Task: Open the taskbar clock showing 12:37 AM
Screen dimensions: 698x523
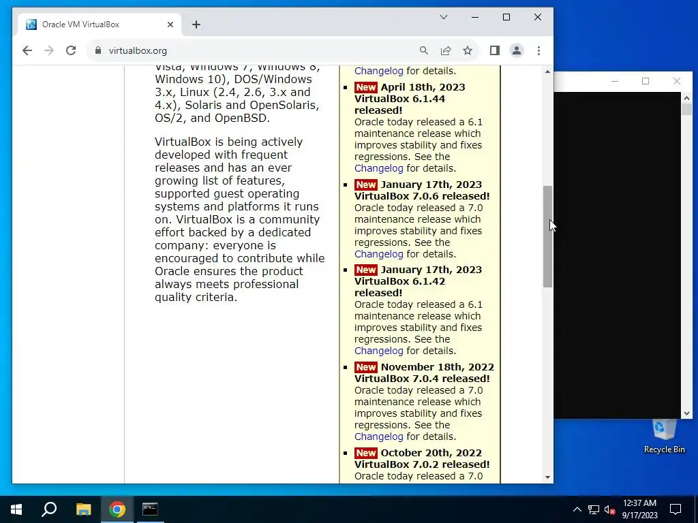Action: [x=639, y=509]
